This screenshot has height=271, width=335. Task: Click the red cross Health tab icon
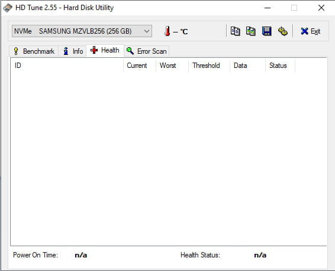tap(94, 50)
